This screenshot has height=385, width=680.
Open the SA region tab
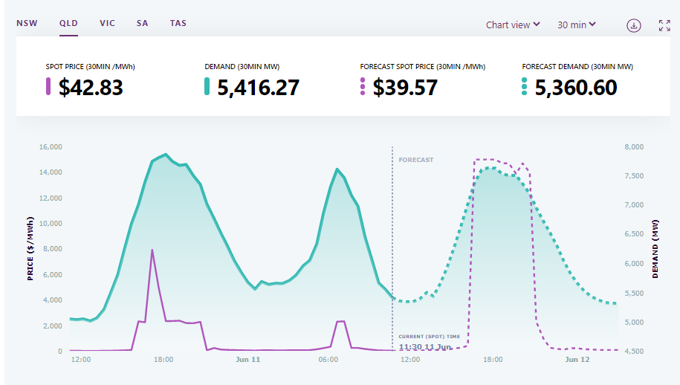pyautogui.click(x=143, y=23)
